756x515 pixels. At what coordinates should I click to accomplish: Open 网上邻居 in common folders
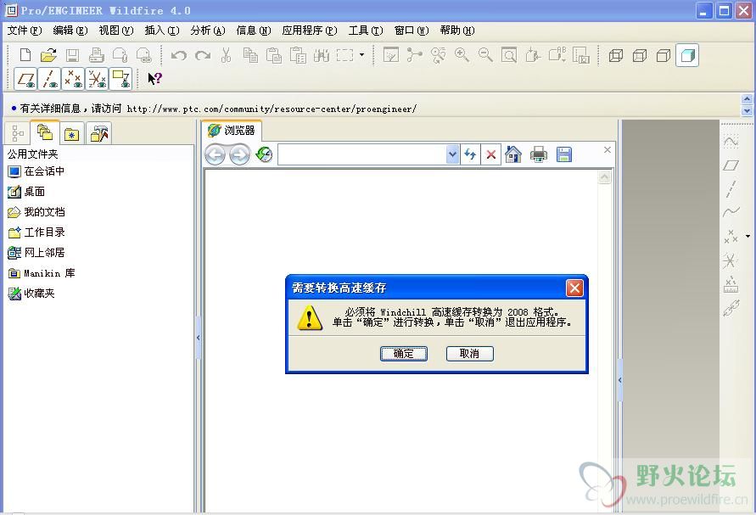pyautogui.click(x=36, y=253)
